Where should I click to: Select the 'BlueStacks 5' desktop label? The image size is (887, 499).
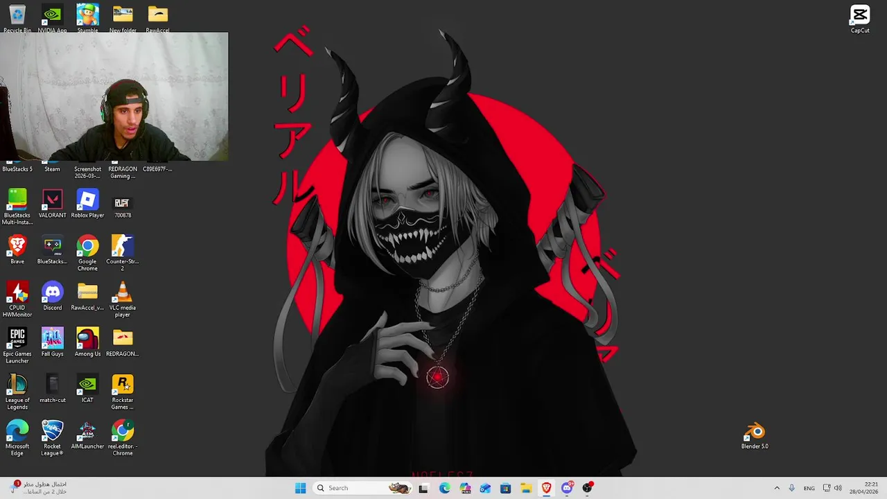point(17,169)
